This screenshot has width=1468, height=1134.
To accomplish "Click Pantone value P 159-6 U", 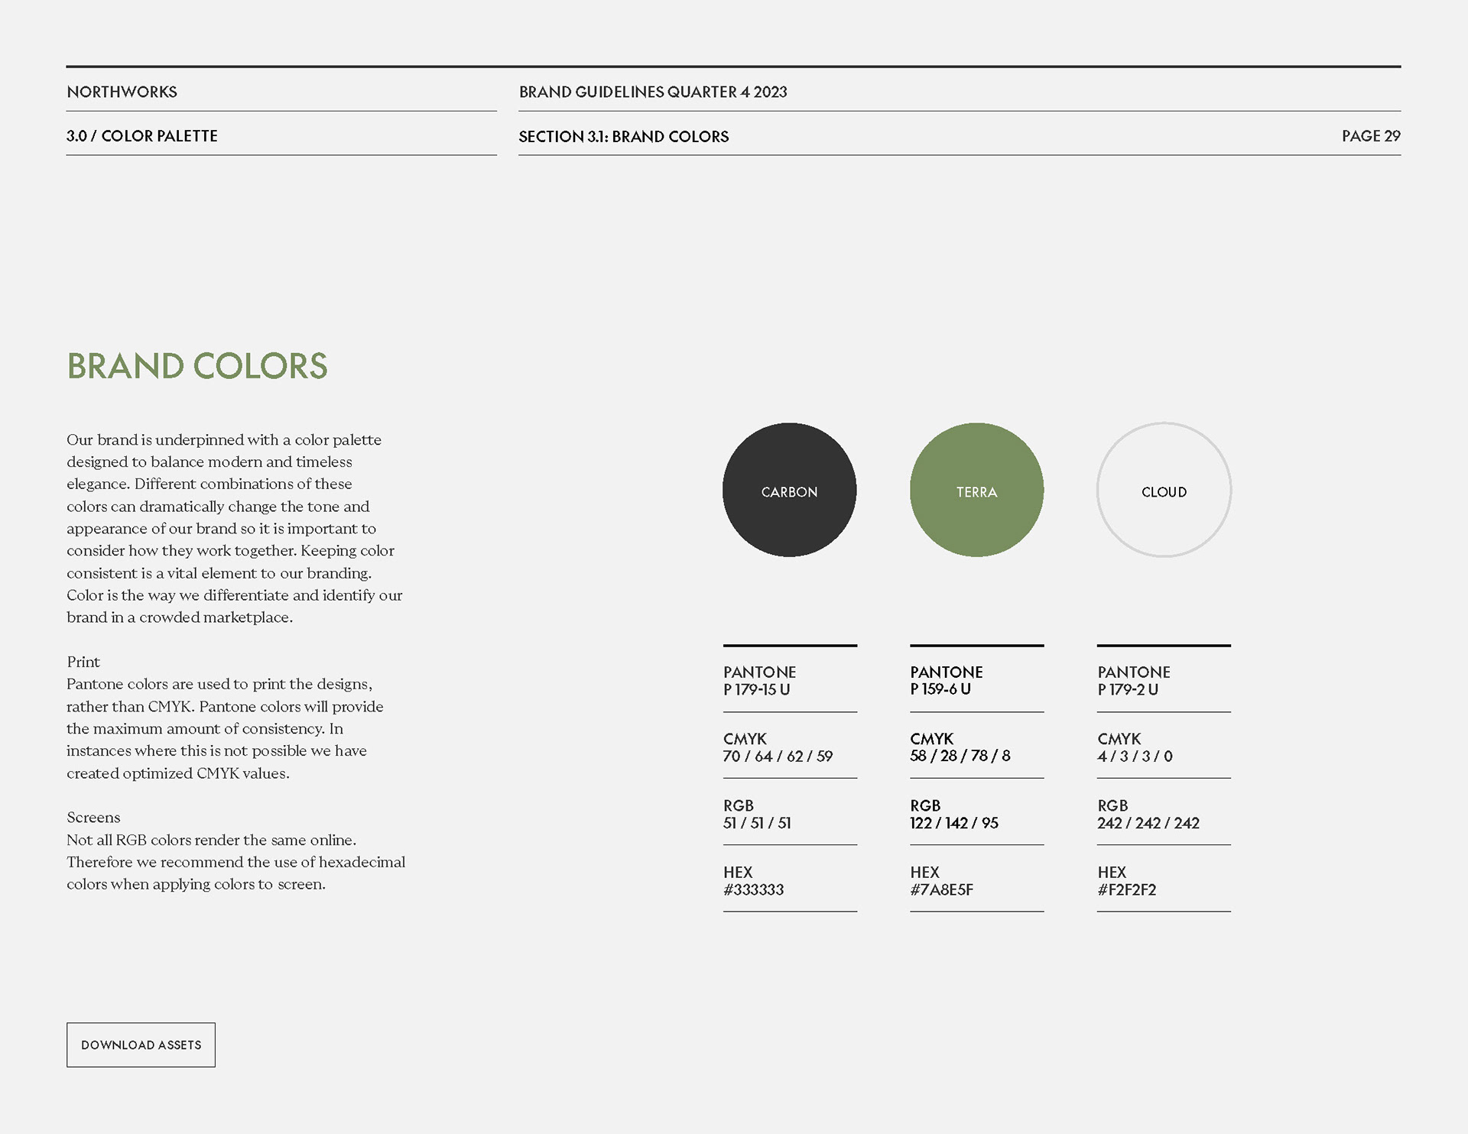I will (940, 689).
